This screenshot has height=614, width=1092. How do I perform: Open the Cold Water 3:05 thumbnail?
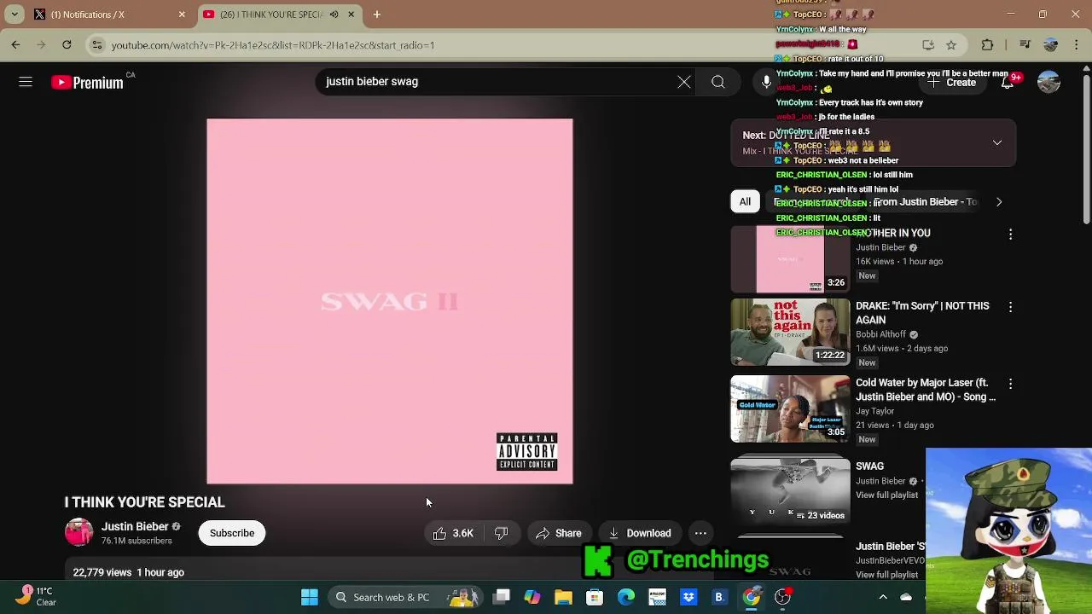790,409
